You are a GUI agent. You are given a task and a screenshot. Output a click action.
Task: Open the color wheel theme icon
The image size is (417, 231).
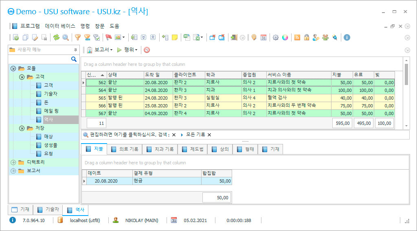coord(285,37)
